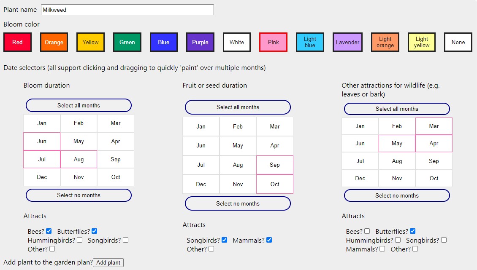Click the Plant name text field
This screenshot has height=270, width=477.
click(127, 10)
